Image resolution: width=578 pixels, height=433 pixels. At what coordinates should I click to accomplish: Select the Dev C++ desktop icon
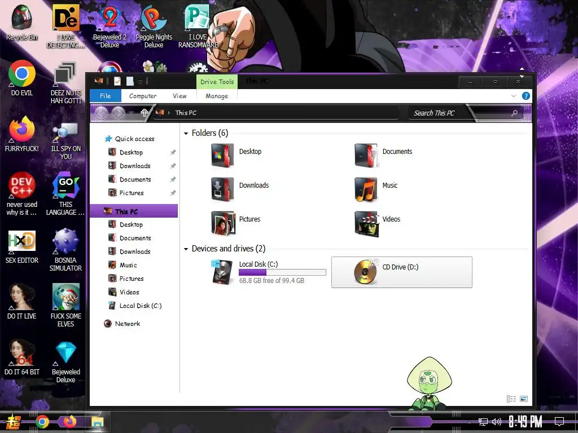[x=22, y=194]
